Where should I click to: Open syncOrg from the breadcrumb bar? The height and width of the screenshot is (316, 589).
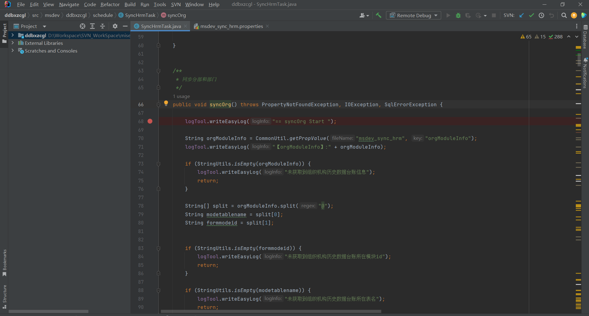(176, 15)
